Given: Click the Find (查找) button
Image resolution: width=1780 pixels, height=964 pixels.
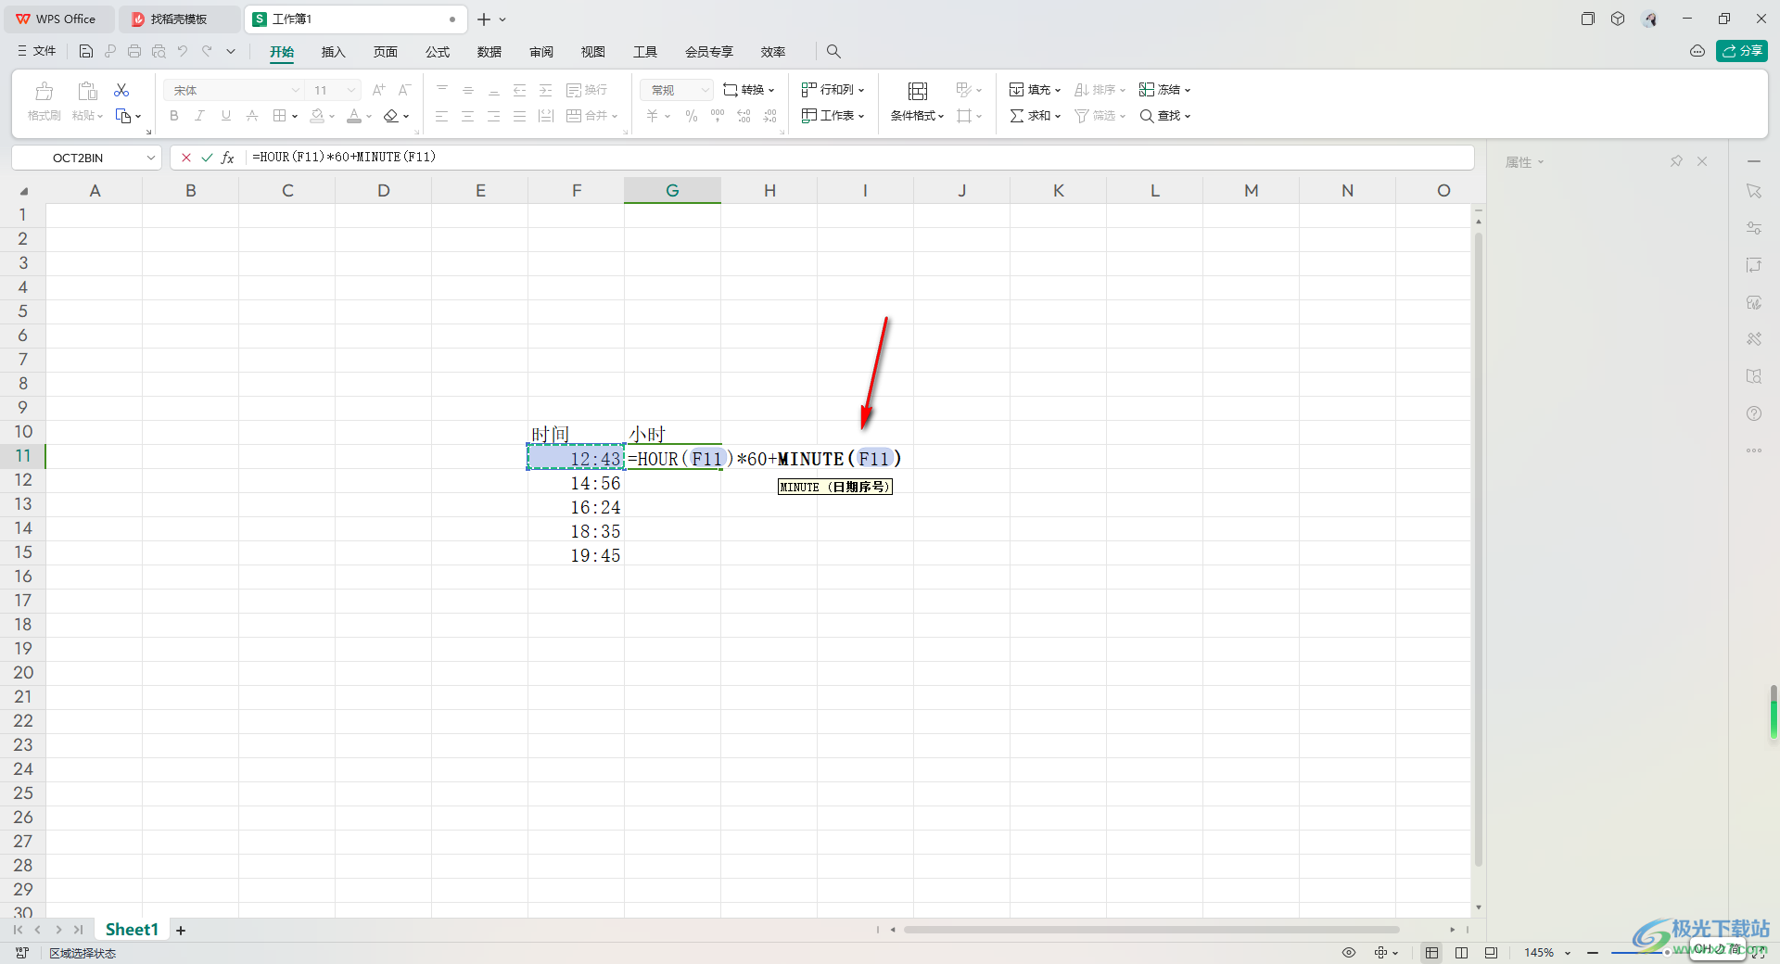Looking at the screenshot, I should pyautogui.click(x=1164, y=116).
